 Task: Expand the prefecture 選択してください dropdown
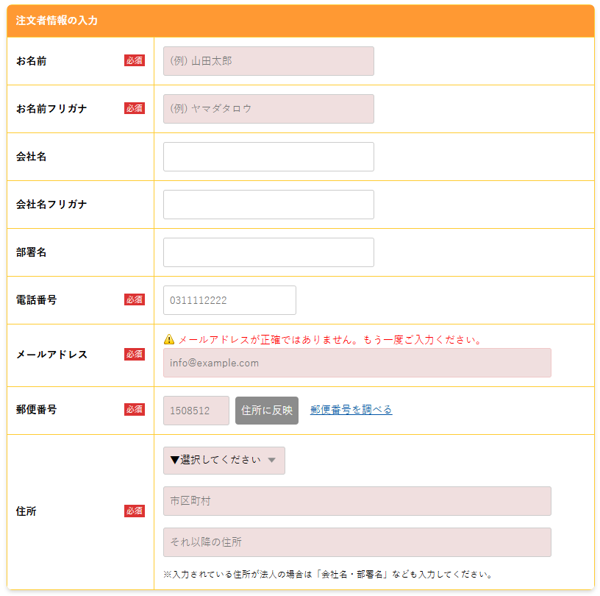point(224,461)
